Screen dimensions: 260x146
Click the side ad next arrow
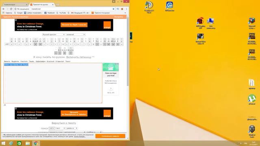111,89
